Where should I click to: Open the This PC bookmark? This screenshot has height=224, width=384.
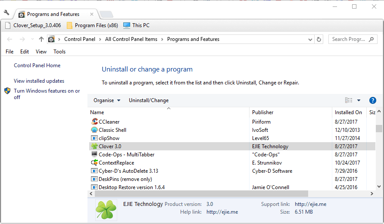coord(136,25)
